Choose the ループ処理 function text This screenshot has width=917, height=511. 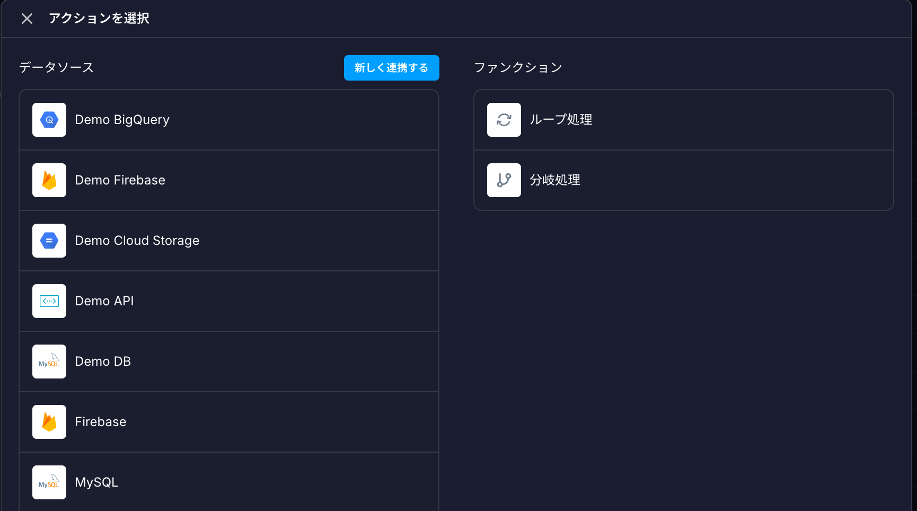point(561,120)
